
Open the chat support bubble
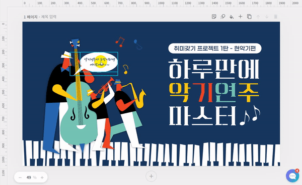coord(292,175)
